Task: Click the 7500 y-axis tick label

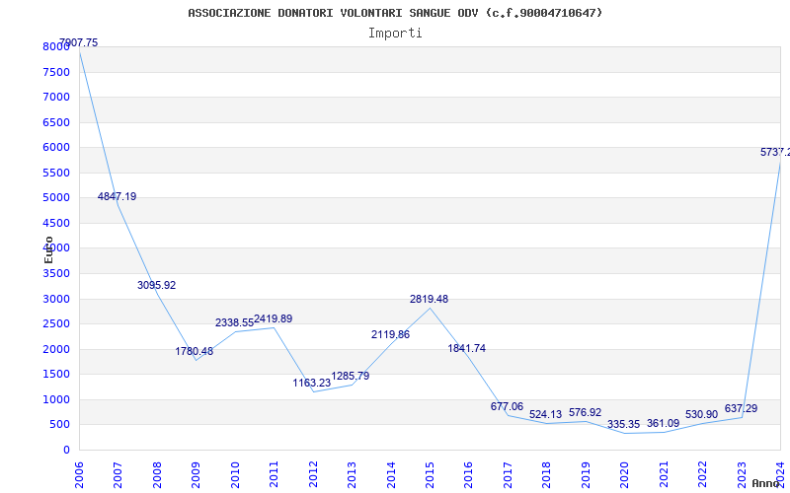Action: tap(56, 72)
